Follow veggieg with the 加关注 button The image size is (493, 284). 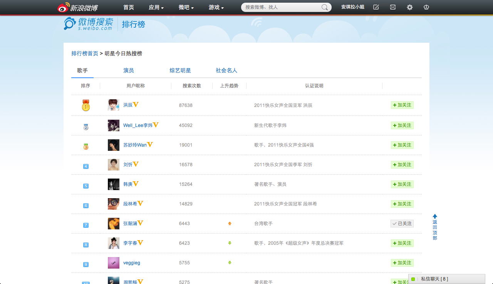402,263
